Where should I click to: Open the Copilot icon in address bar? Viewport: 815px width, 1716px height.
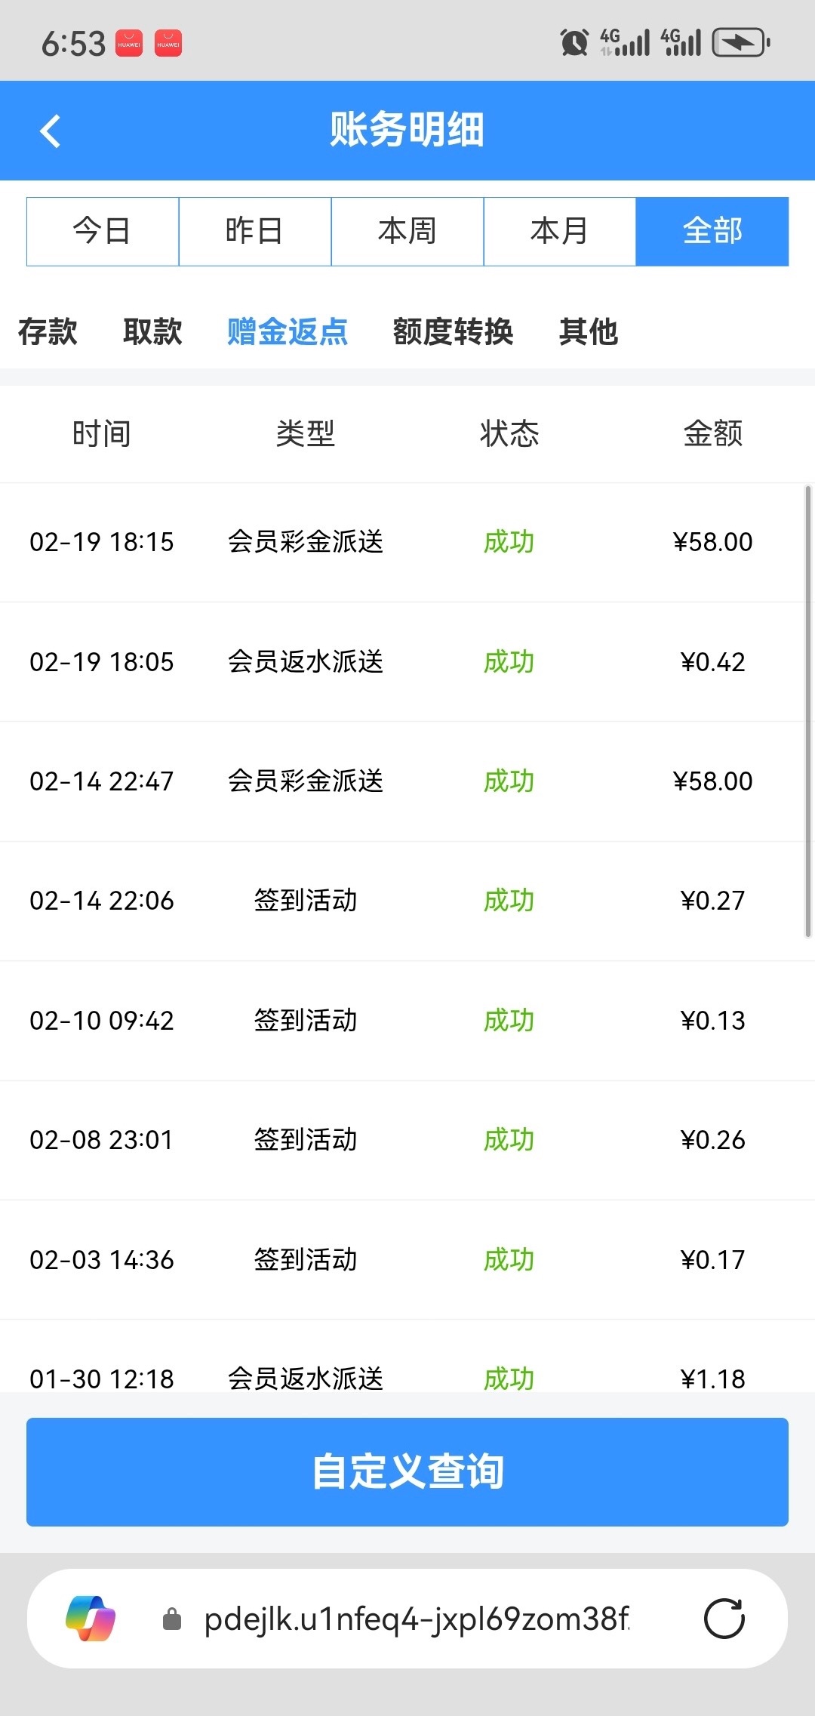(x=91, y=1619)
